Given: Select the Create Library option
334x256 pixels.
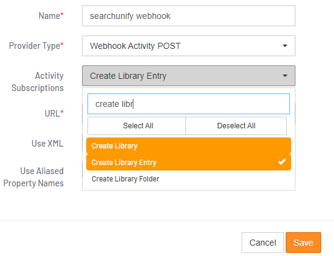Looking at the screenshot, I should (x=188, y=146).
